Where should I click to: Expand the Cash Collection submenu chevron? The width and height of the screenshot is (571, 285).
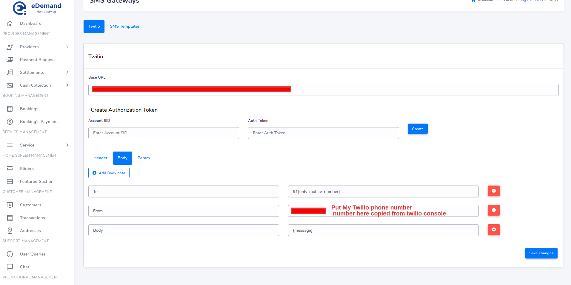point(67,85)
